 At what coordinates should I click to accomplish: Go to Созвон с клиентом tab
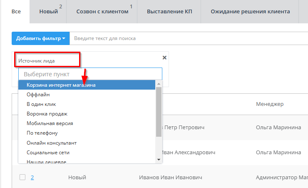[x=102, y=12]
